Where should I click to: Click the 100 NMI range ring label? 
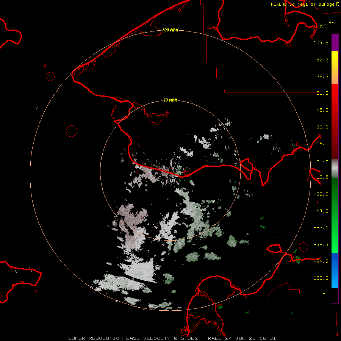point(170,30)
